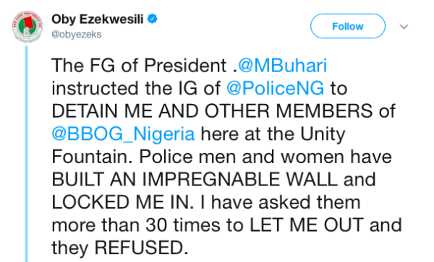This screenshot has width=434, height=262.
Task: Open Oby Ezekwesili's profile avatar
Action: tap(27, 27)
